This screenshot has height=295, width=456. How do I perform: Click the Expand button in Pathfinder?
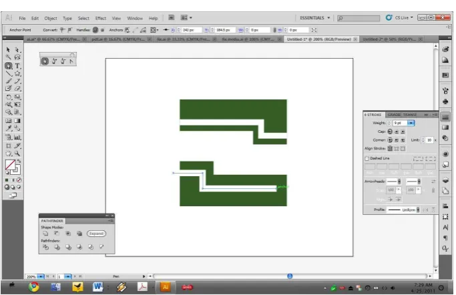click(x=96, y=234)
